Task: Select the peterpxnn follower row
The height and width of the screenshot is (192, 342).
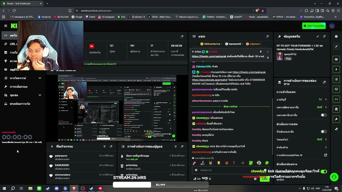Action: coord(82,157)
